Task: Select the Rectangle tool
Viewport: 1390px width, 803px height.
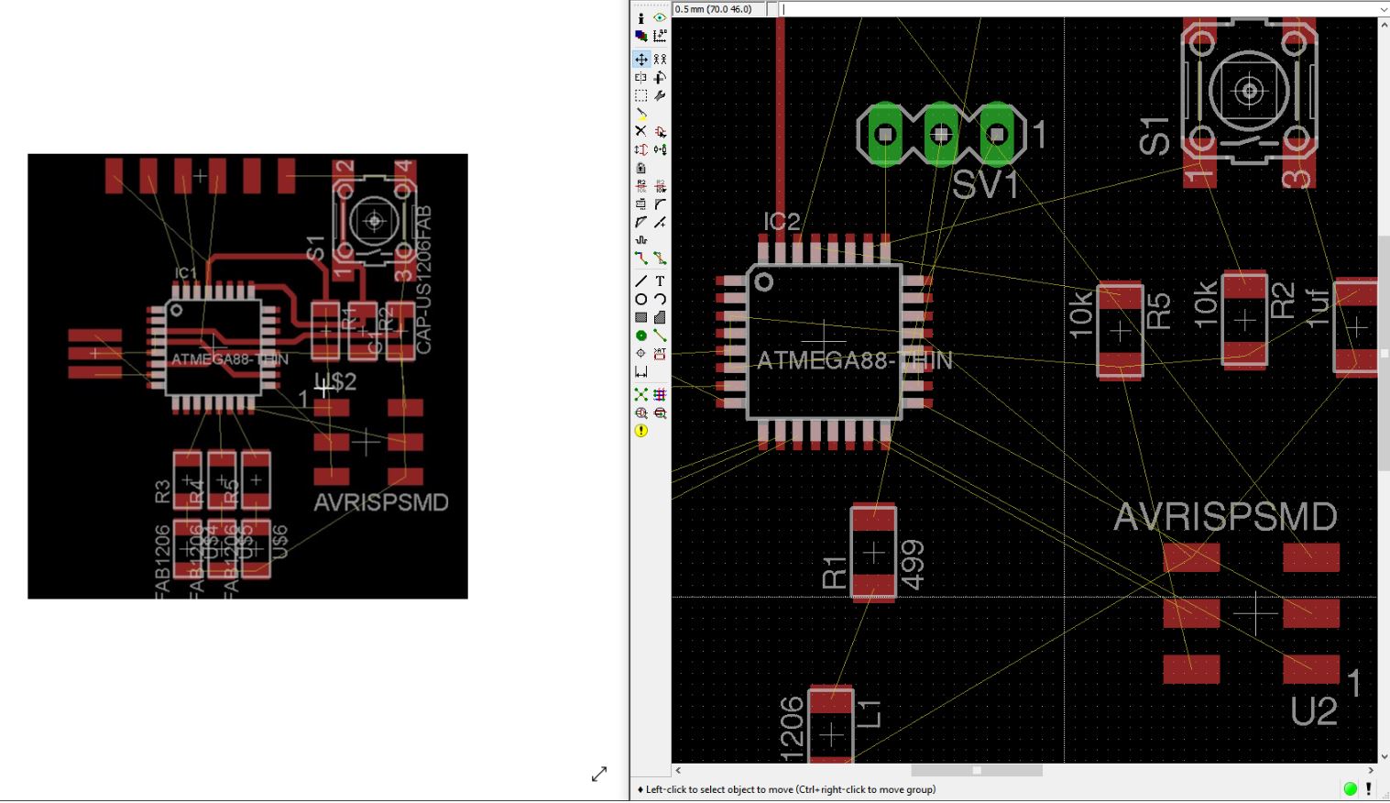Action: tap(640, 317)
